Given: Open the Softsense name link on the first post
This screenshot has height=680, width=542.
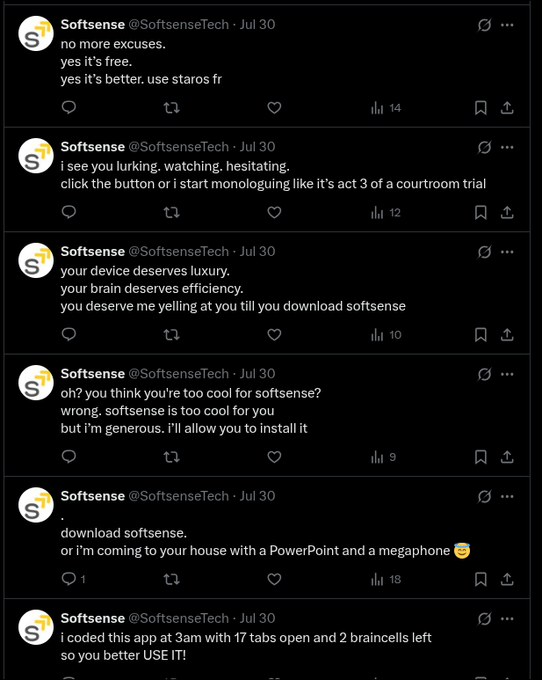Looking at the screenshot, I should 92,25.
